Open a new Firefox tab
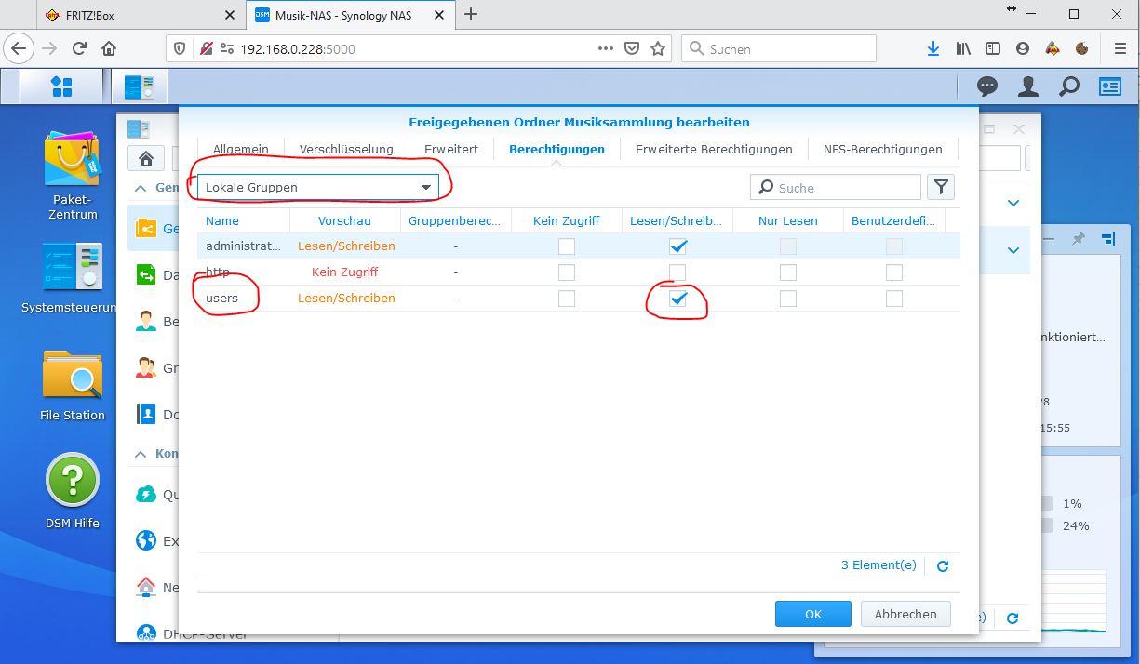This screenshot has height=664, width=1140. (x=471, y=14)
